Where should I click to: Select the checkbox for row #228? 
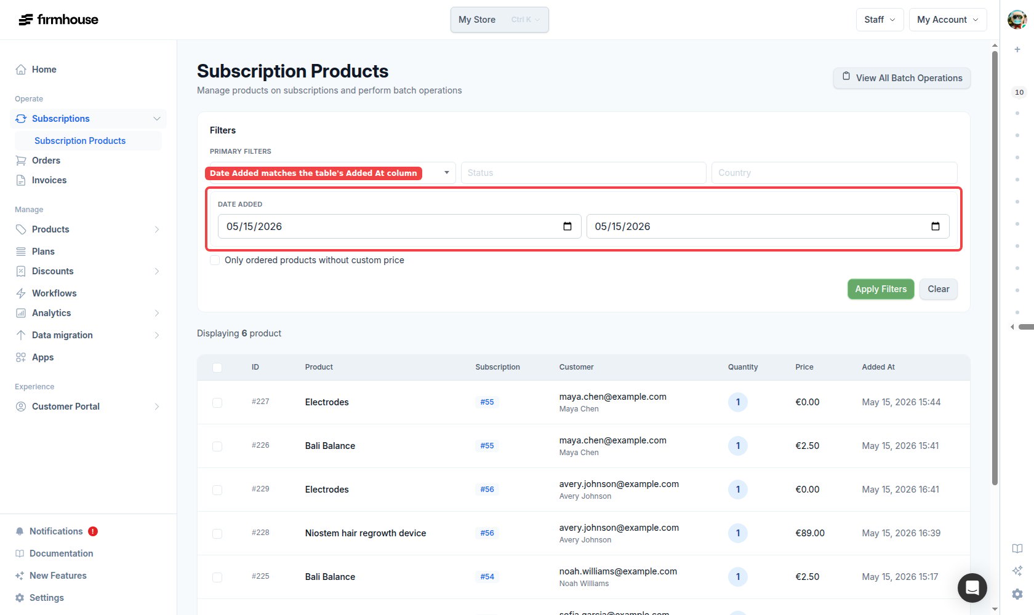[217, 533]
